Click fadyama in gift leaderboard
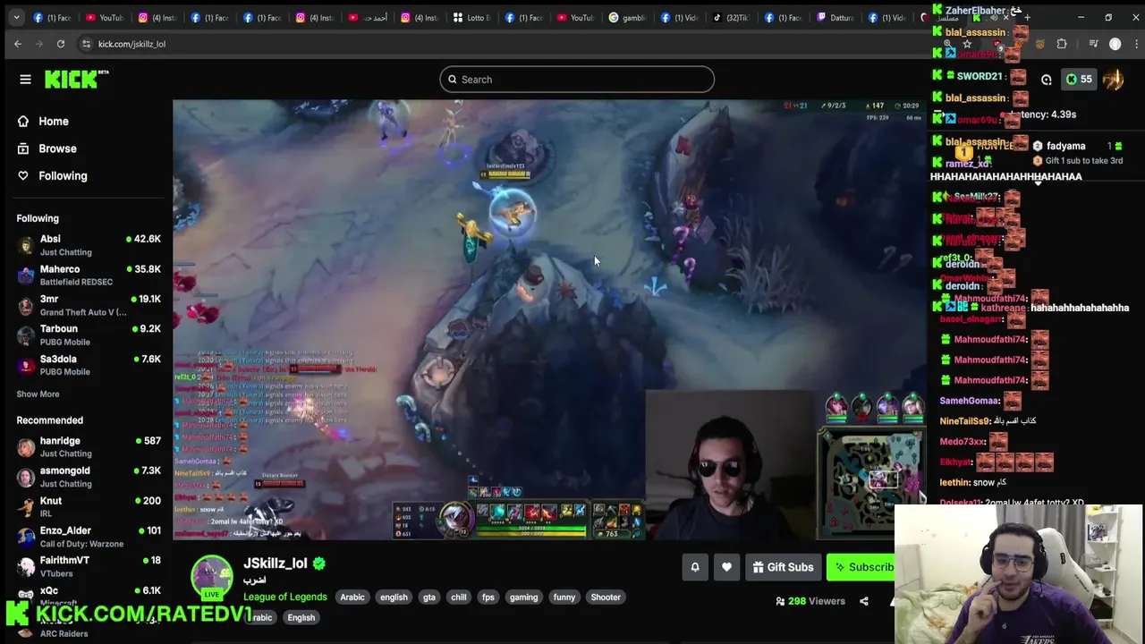Viewport: 1145px width, 644px height. 1065,146
